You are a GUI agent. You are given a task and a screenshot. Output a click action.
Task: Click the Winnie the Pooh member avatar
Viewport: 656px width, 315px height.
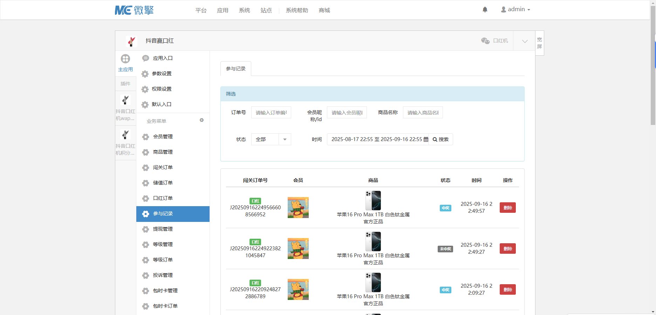(x=298, y=207)
